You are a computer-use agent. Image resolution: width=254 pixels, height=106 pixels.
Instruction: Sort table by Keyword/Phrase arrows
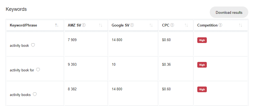click(57, 25)
